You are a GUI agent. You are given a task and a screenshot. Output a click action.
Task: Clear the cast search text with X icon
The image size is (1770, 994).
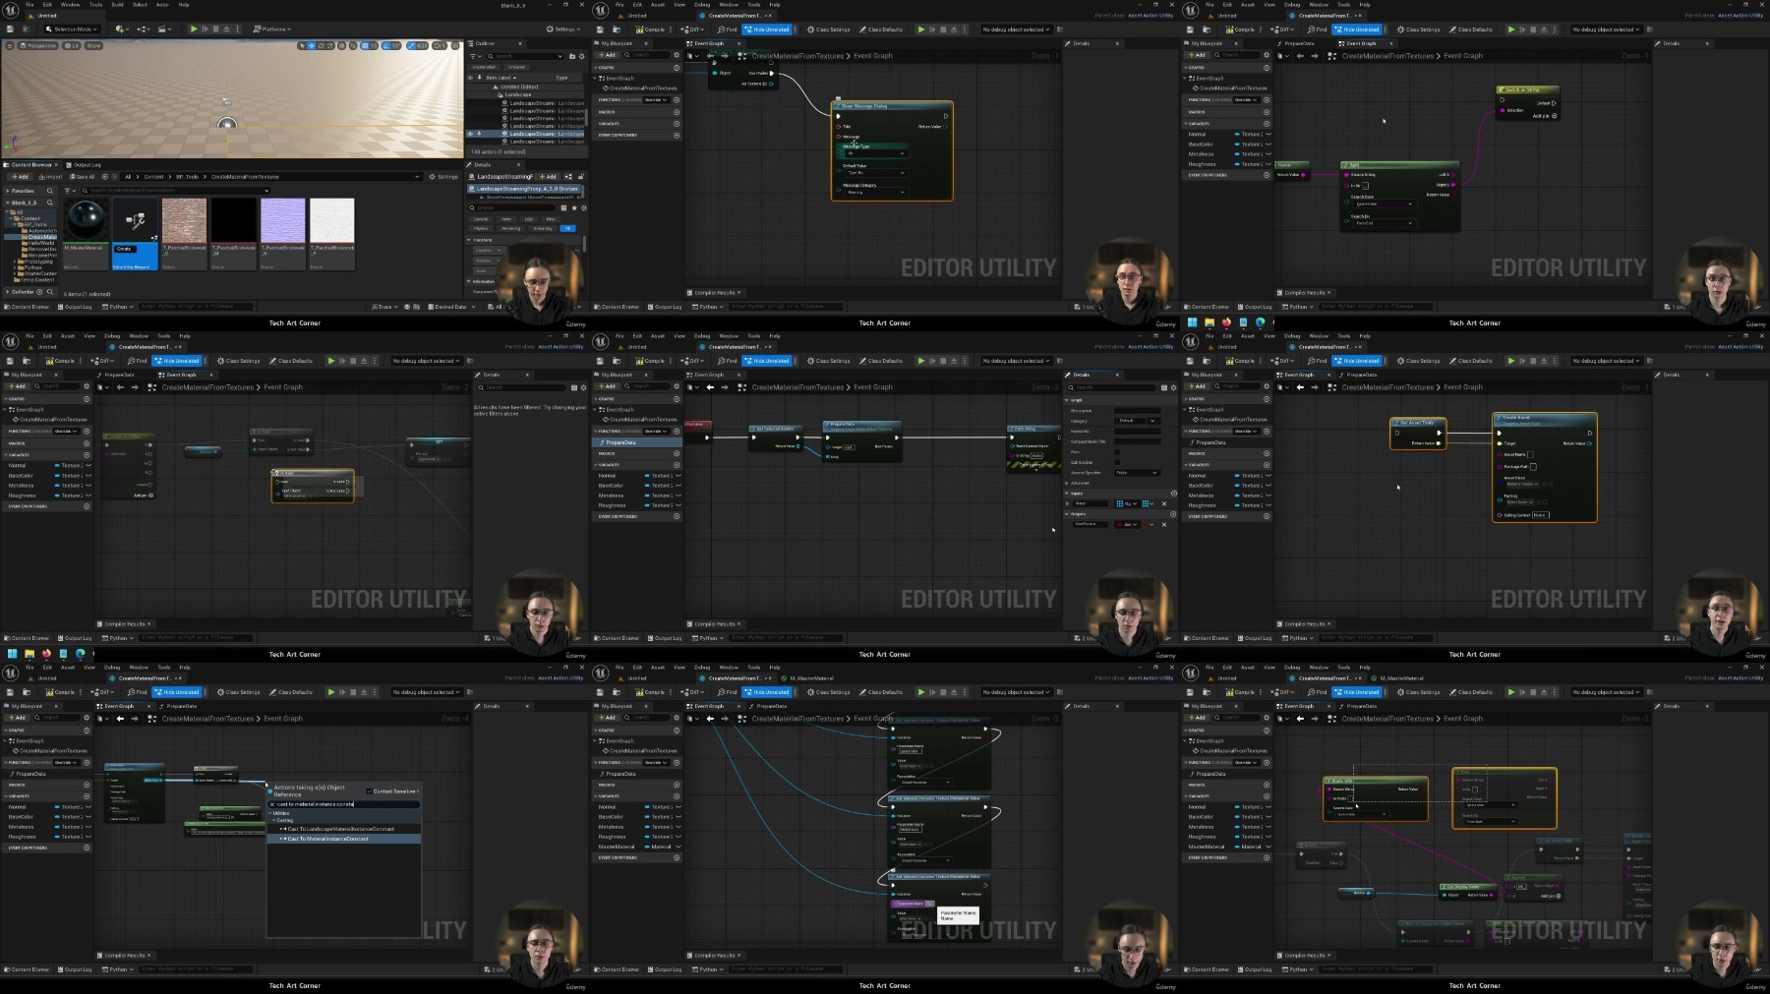(272, 804)
